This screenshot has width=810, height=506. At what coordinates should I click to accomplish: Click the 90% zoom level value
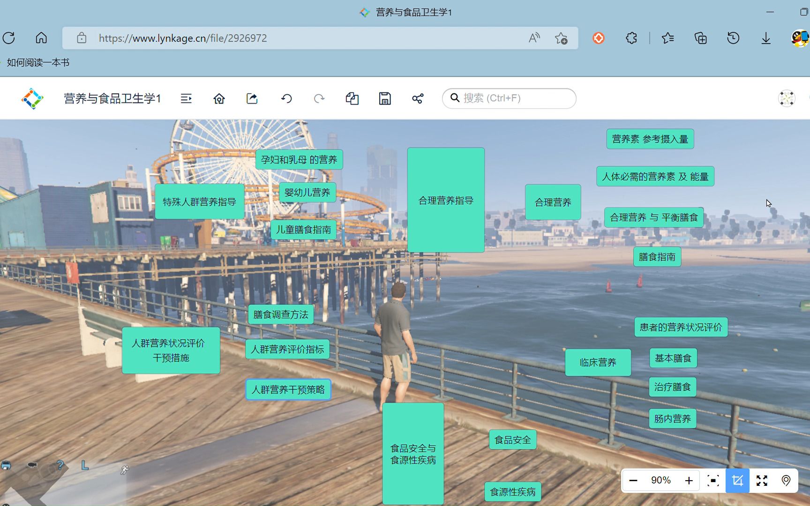pos(661,480)
